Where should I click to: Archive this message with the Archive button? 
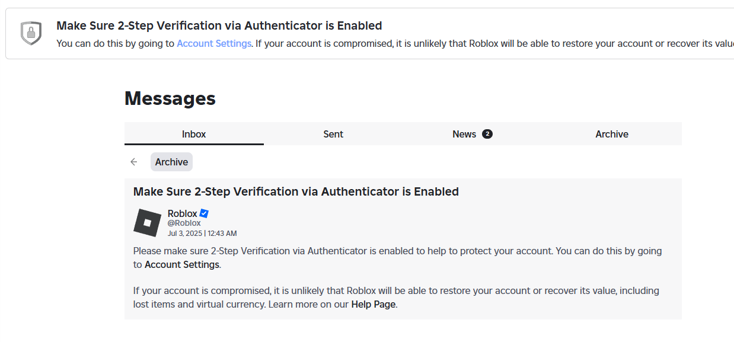pyautogui.click(x=171, y=162)
